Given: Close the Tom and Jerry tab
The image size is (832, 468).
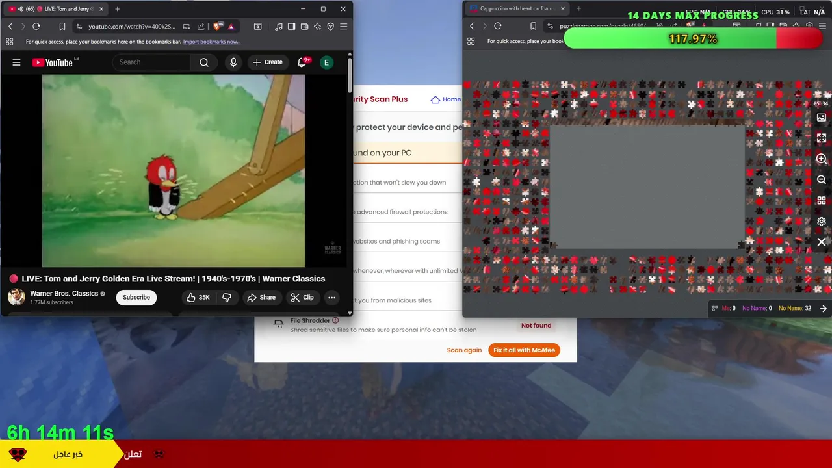Looking at the screenshot, I should (x=101, y=9).
